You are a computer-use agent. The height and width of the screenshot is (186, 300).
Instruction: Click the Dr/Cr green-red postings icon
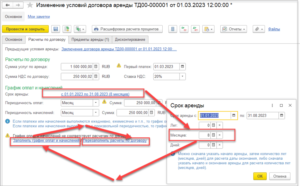tap(184, 29)
